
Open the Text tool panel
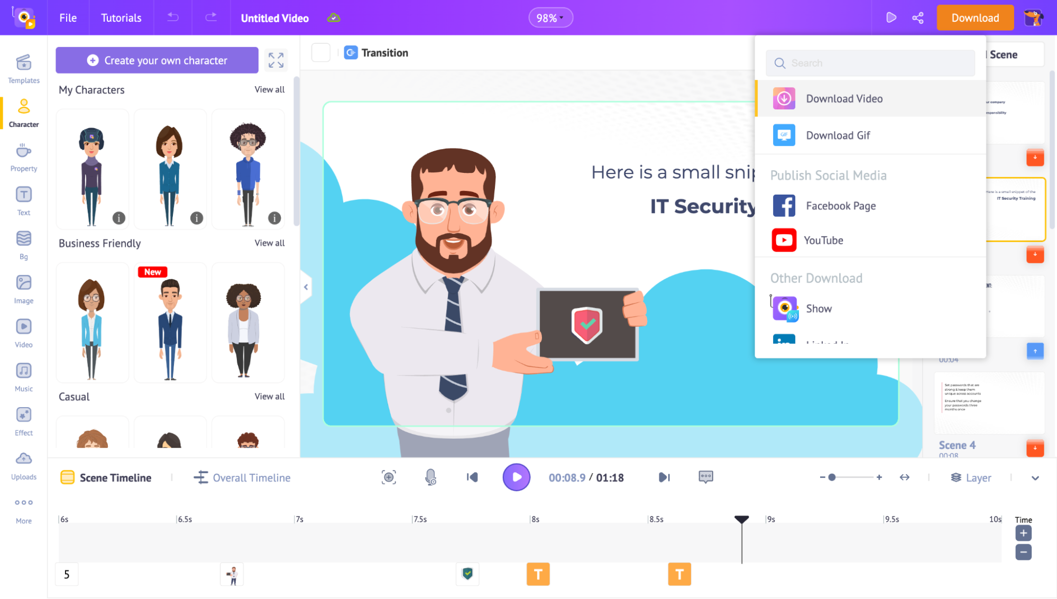(x=24, y=200)
